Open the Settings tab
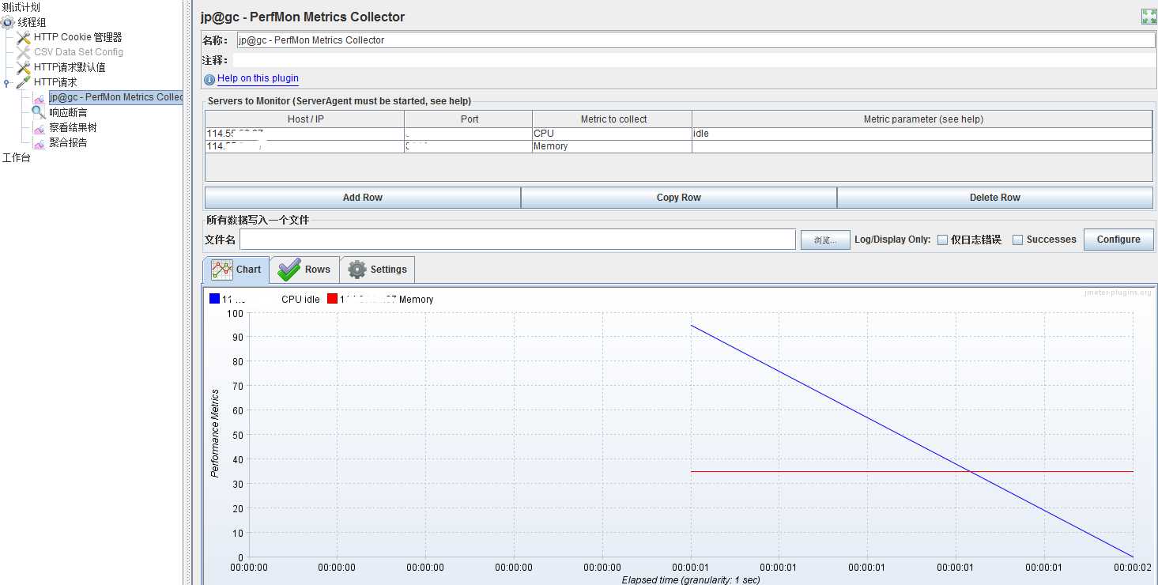Image resolution: width=1158 pixels, height=585 pixels. coord(377,270)
